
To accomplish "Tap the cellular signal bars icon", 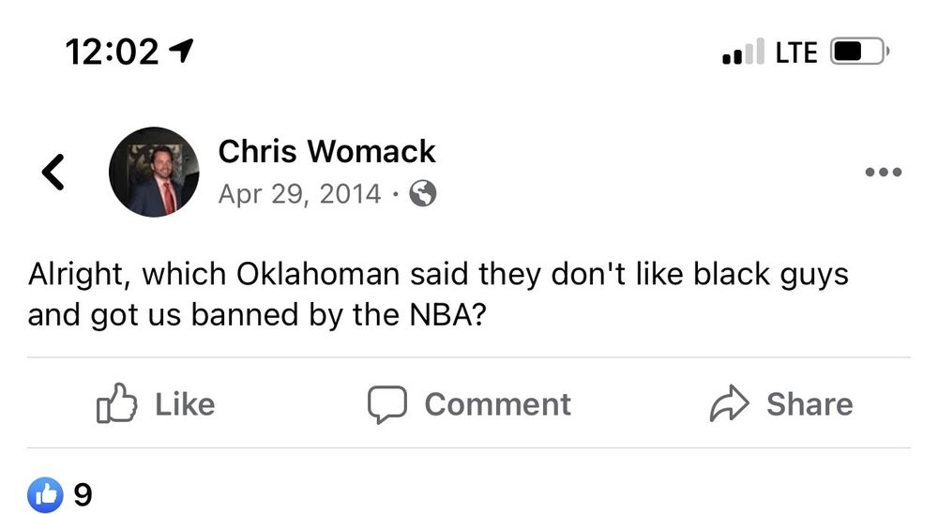I will point(743,53).
